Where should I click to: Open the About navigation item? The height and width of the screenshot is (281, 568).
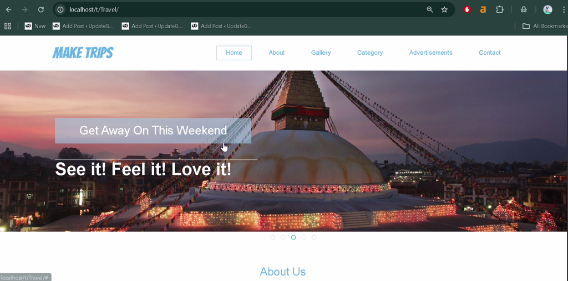coord(277,53)
